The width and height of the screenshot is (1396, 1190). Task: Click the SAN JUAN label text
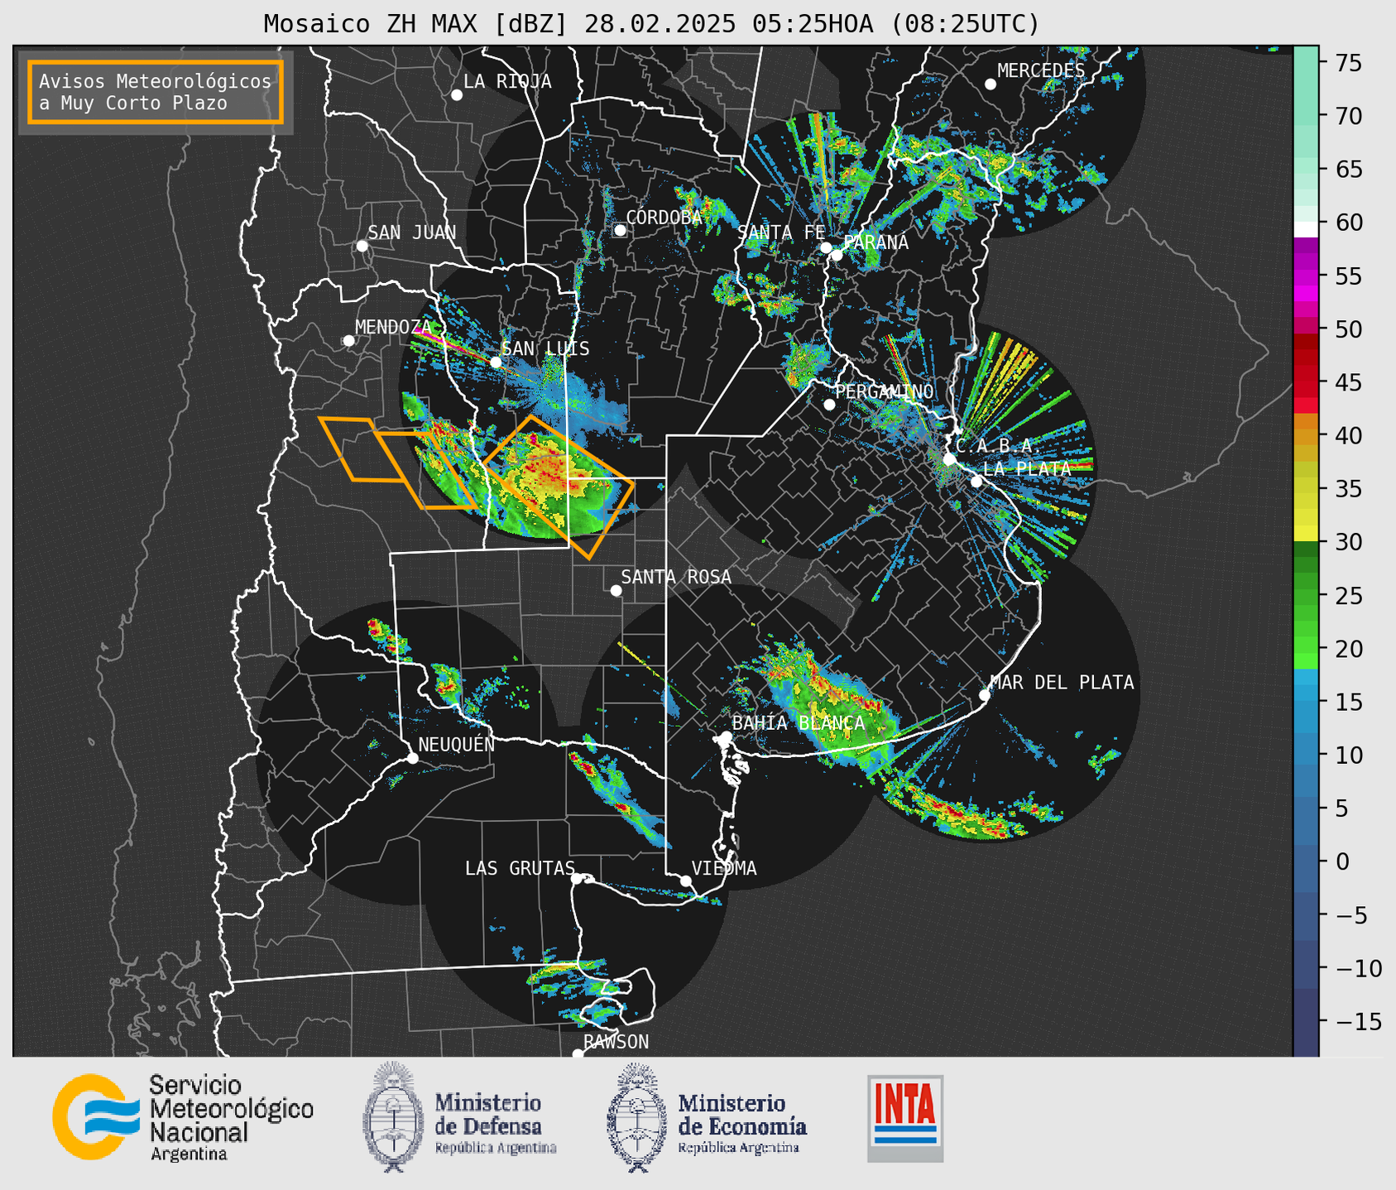click(412, 233)
